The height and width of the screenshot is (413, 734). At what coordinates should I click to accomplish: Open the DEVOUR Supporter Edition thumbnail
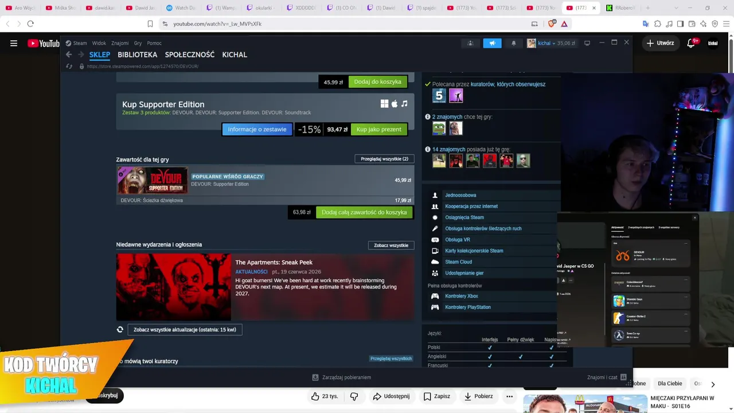tap(153, 181)
